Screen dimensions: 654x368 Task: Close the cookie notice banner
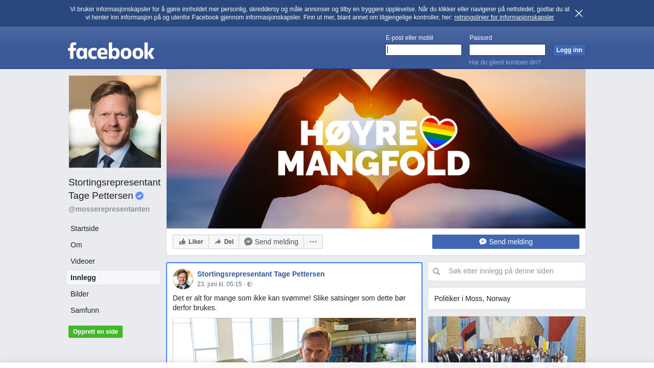(578, 13)
